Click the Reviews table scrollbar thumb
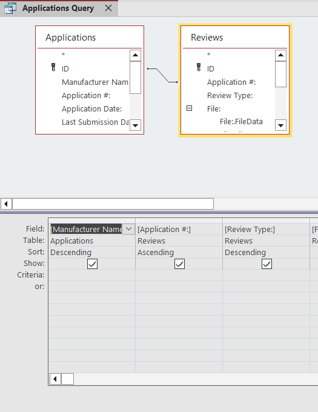Viewport: 318px width, 412px height. pyautogui.click(x=280, y=74)
